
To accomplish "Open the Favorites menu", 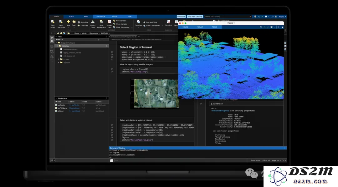I will coord(138,23).
